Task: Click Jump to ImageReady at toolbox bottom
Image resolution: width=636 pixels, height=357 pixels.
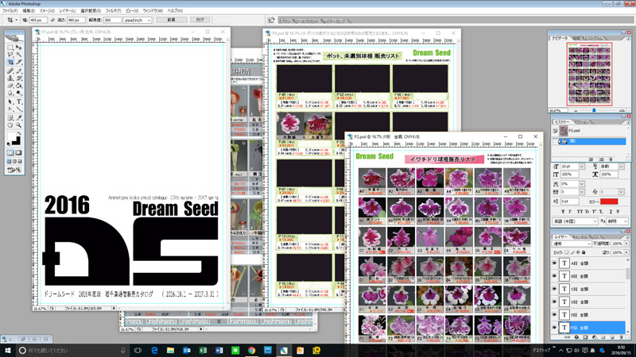Action: tap(14, 170)
